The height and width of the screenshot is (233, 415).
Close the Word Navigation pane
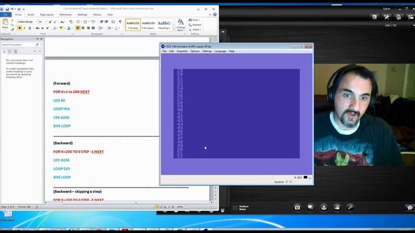coord(41,39)
